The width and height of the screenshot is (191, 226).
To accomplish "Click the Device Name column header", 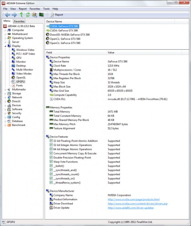I will coord(110,21).
